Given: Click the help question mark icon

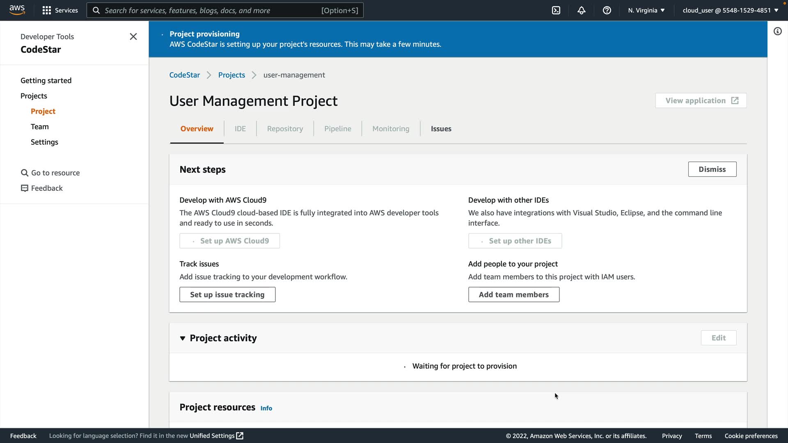Looking at the screenshot, I should pyautogui.click(x=607, y=10).
